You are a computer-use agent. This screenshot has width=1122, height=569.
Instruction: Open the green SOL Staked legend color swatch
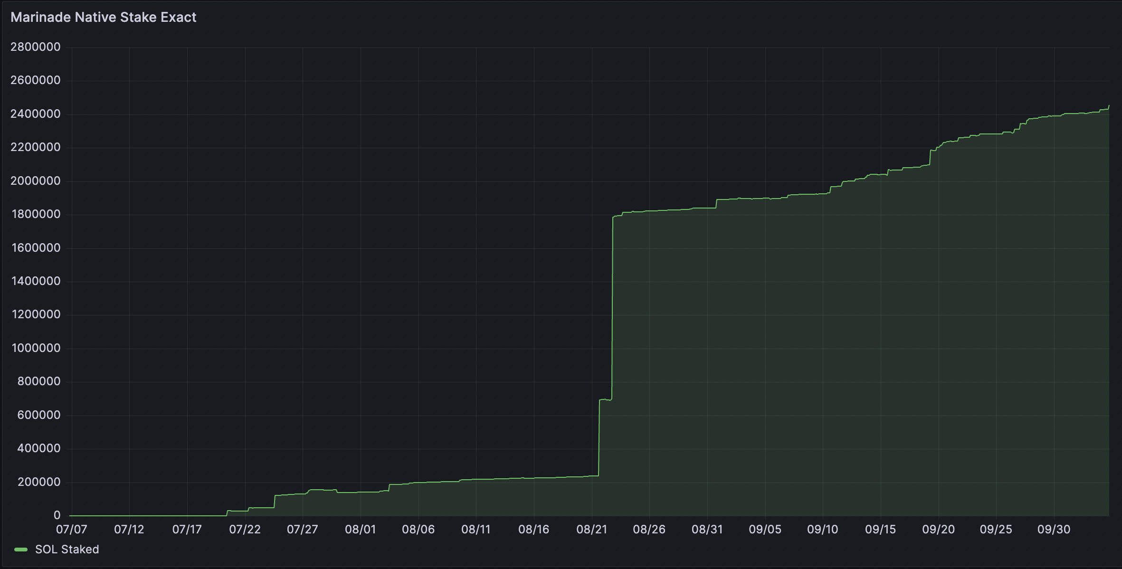click(x=21, y=550)
